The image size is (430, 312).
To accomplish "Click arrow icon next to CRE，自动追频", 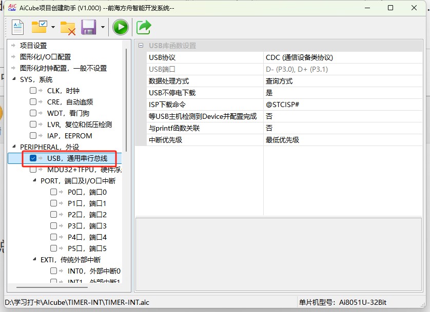I will [x=41, y=102].
